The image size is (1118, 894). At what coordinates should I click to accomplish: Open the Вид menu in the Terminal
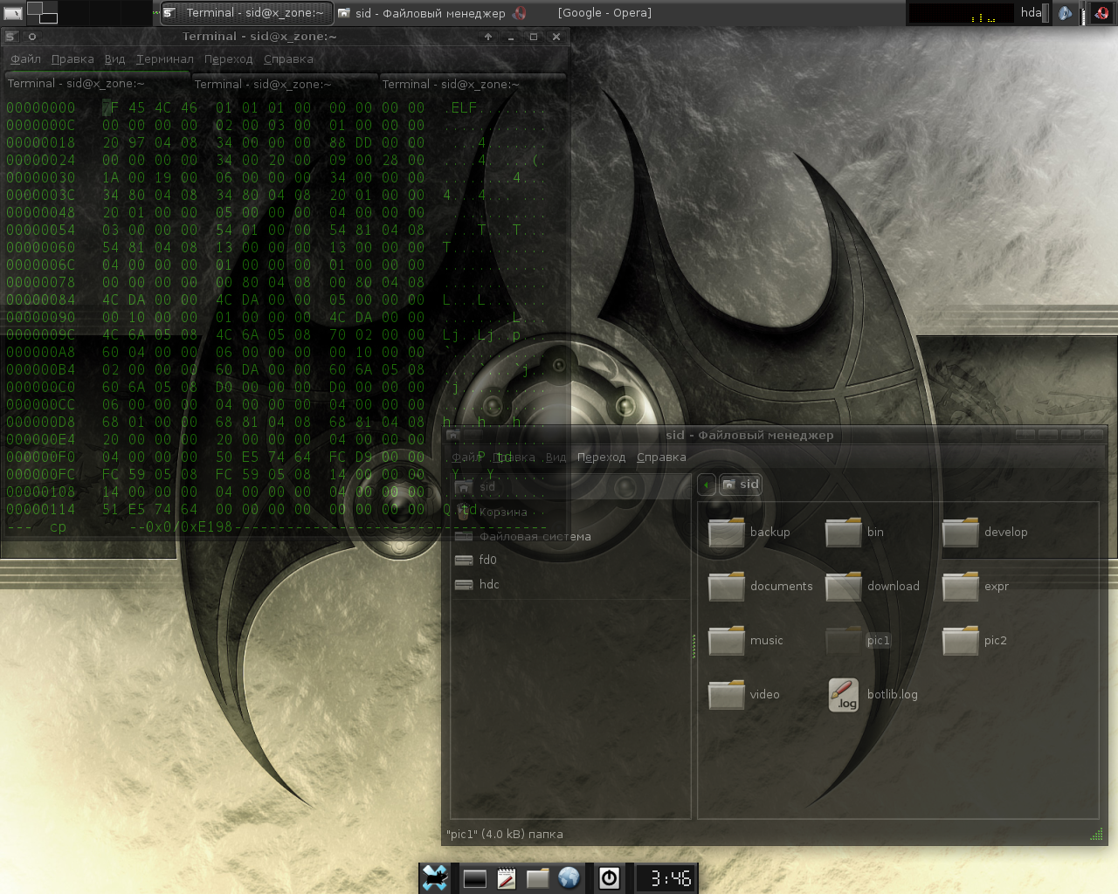[114, 59]
